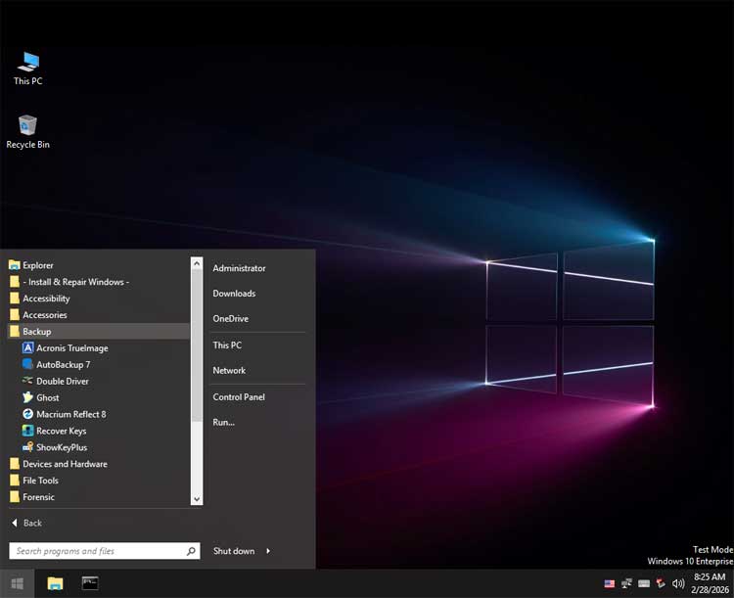The image size is (734, 598).
Task: Open Shut down options arrow
Action: click(x=268, y=551)
